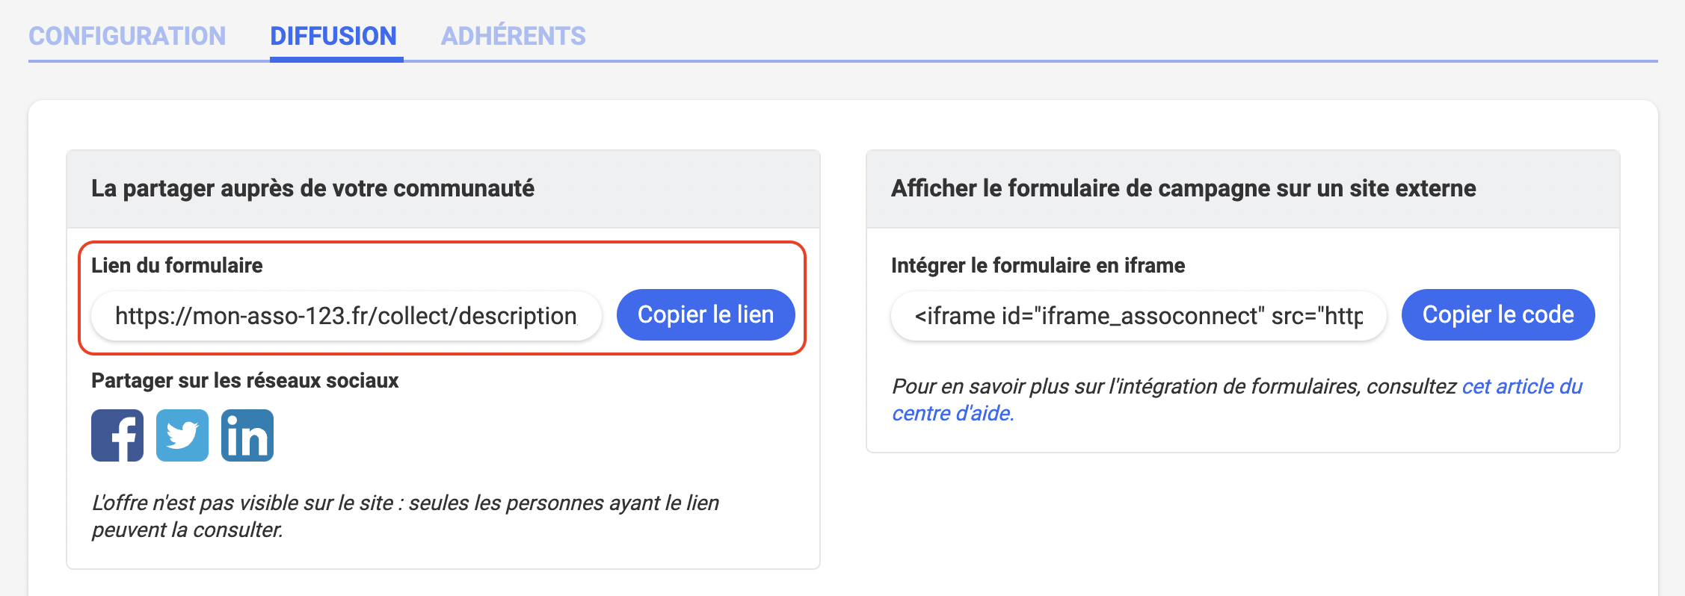Open the cet article du centre d'aide link
Viewport: 1685px width, 596px height.
[x=1522, y=387]
